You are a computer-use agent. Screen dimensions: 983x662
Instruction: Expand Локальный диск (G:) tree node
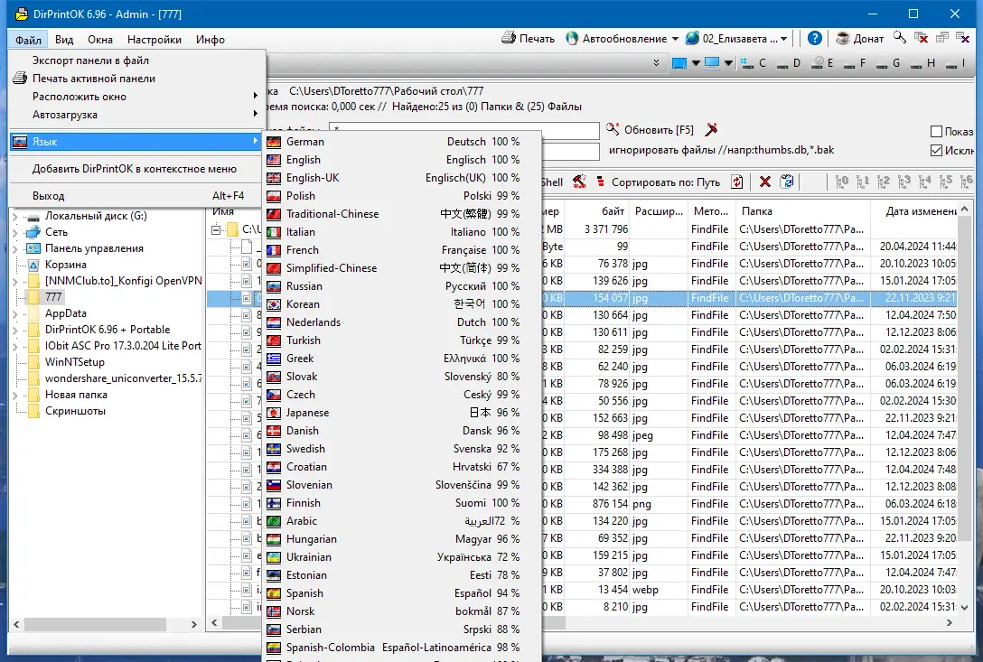(x=15, y=216)
